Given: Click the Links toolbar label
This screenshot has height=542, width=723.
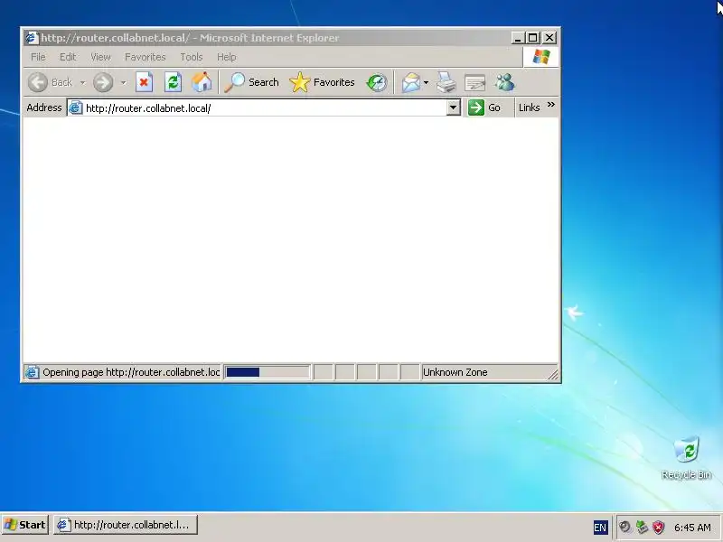Looking at the screenshot, I should (529, 107).
